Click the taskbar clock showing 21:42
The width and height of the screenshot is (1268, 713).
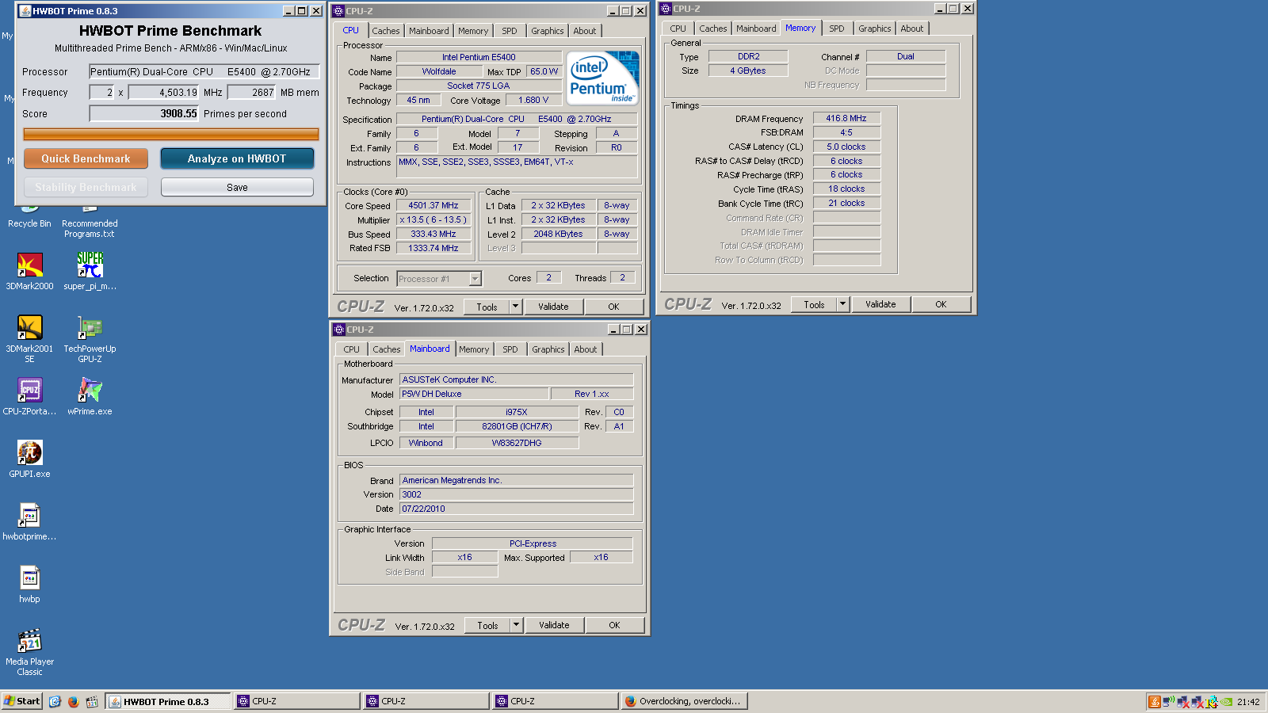(1248, 701)
